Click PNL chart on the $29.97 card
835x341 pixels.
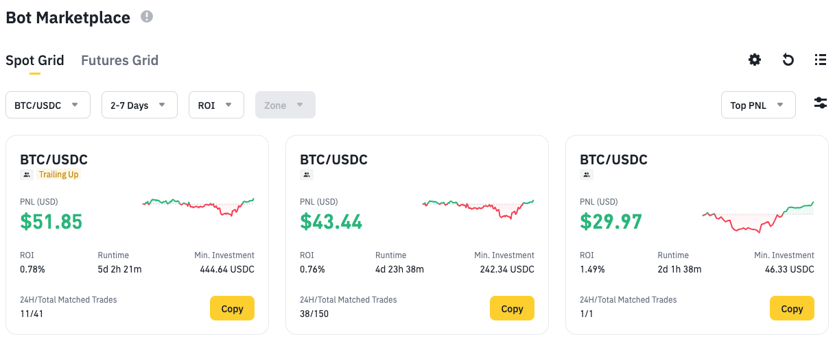coord(757,216)
